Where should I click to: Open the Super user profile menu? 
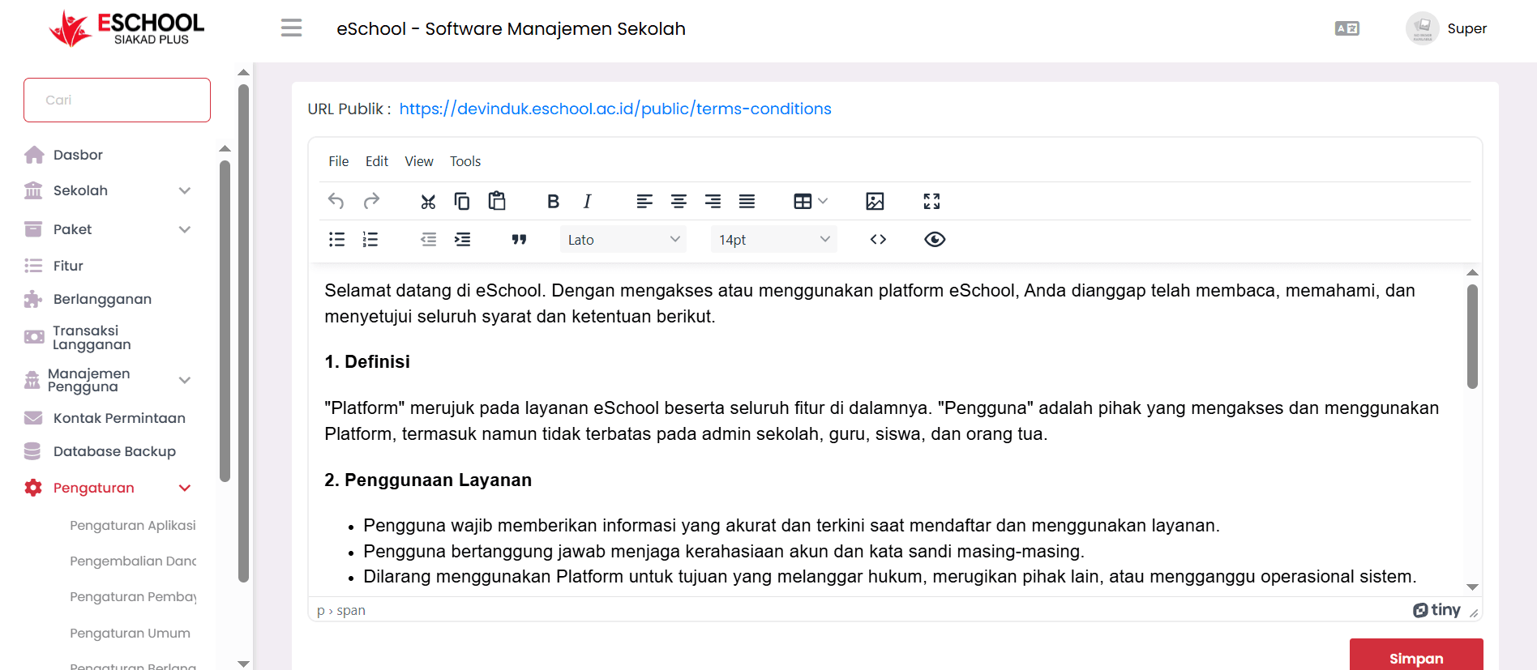pos(1446,28)
